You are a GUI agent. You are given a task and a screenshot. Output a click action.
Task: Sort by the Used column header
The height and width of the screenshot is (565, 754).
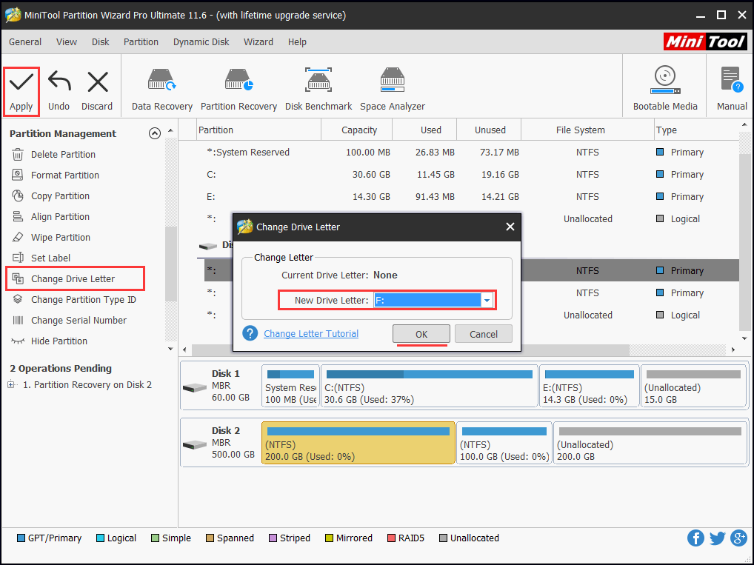[x=424, y=130]
